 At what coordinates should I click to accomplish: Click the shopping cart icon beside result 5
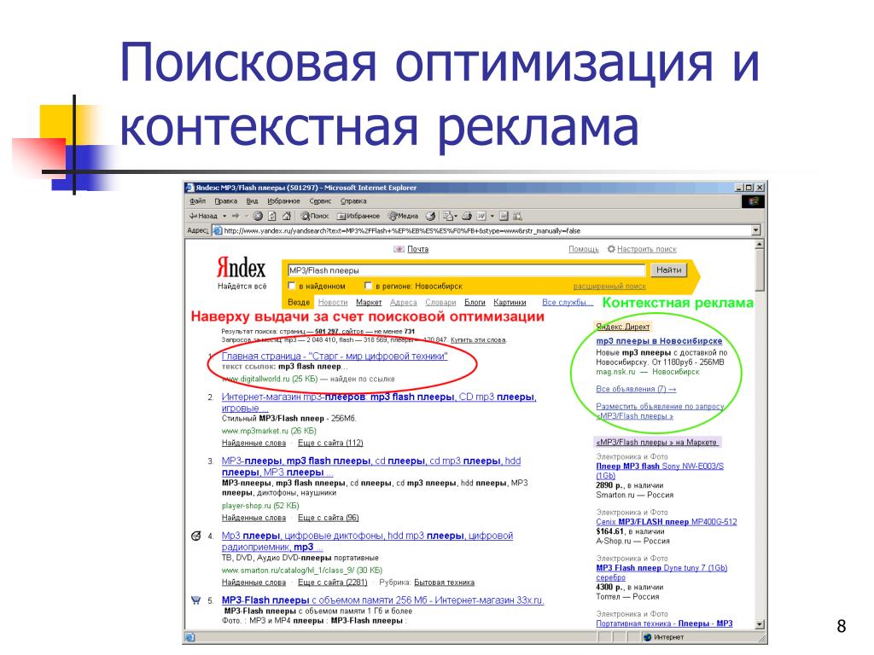pos(195,600)
